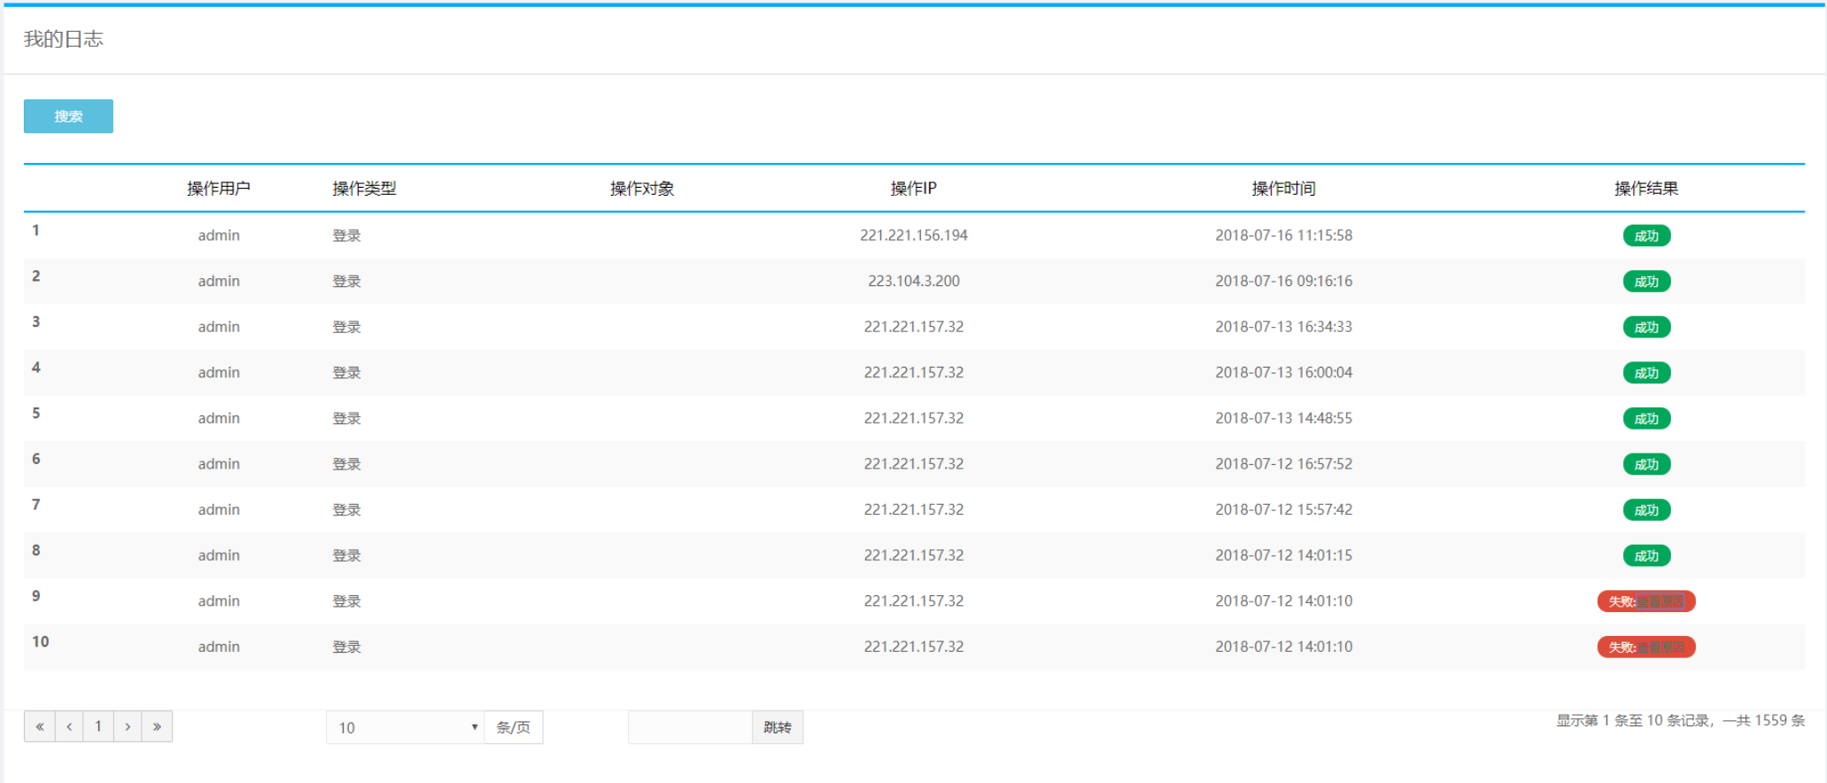Click the 操作时间 column header
This screenshot has width=1827, height=783.
coord(1283,189)
